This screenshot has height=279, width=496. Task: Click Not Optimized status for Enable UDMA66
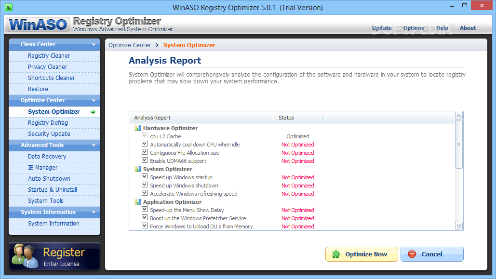click(298, 161)
